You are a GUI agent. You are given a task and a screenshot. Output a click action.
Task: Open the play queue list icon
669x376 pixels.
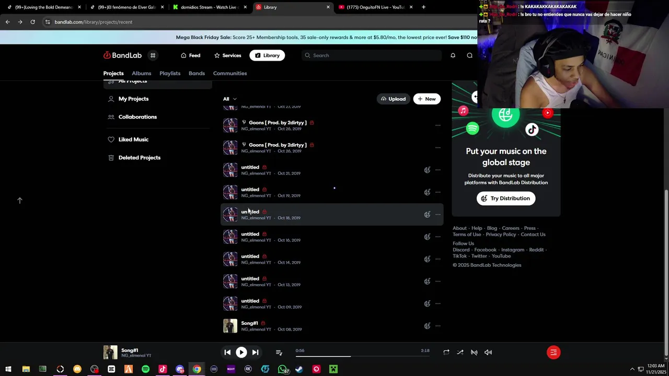click(279, 352)
